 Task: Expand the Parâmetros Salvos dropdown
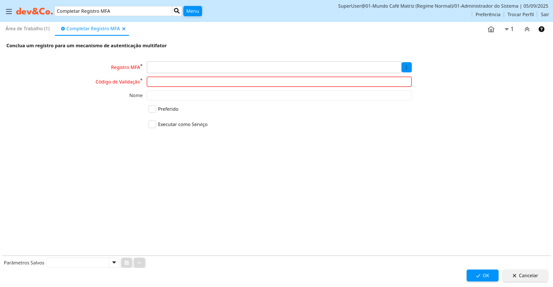click(x=114, y=263)
